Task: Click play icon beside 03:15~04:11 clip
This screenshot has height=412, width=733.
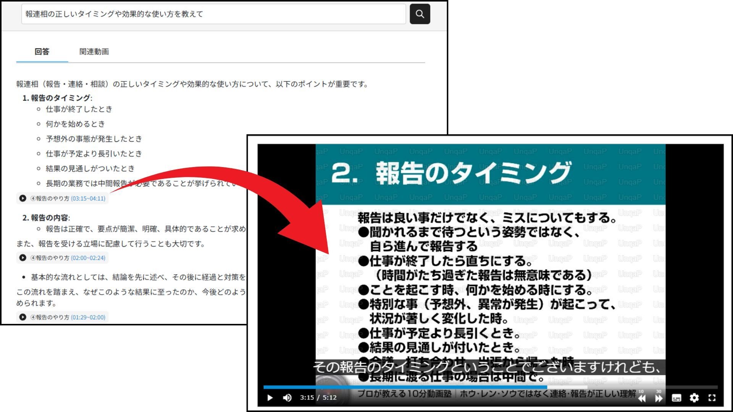Action: [23, 198]
